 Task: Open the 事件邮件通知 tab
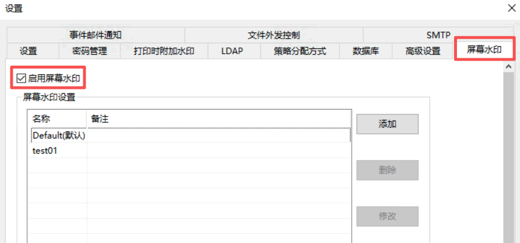click(95, 35)
